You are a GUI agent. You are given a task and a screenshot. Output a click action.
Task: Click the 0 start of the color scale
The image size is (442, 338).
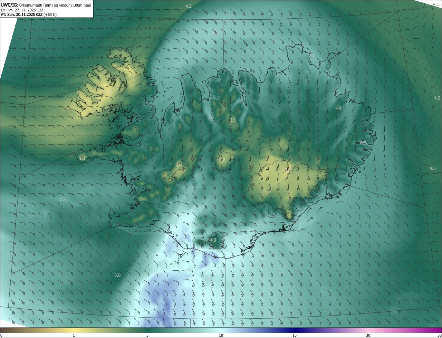click(x=1, y=335)
